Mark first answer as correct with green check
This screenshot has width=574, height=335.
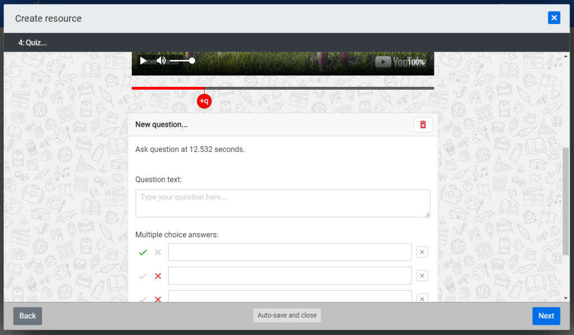(x=143, y=253)
